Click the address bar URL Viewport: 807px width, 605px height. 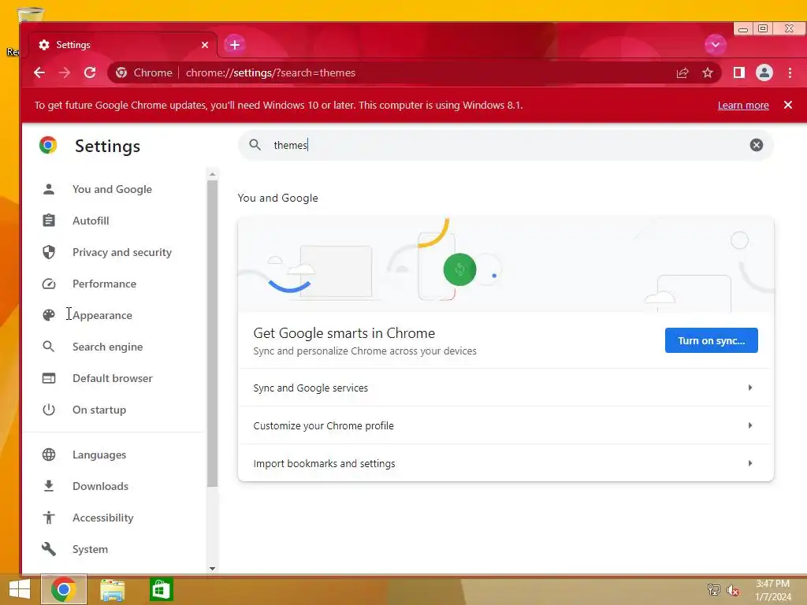click(x=270, y=72)
